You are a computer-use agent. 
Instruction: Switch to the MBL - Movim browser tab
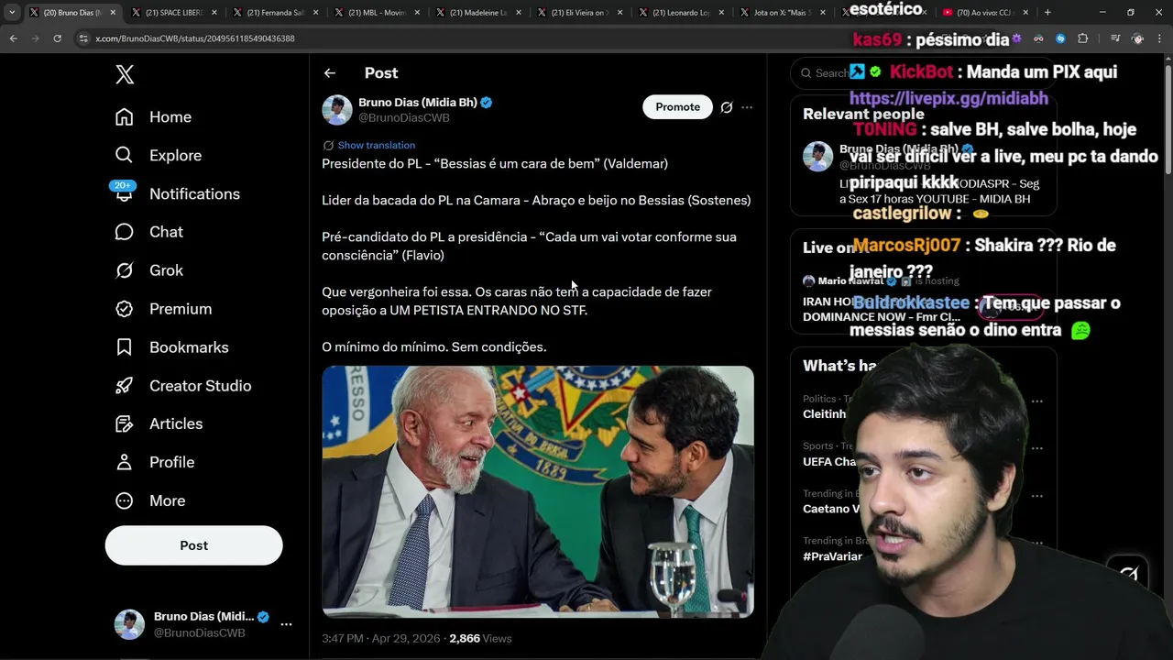378,13
